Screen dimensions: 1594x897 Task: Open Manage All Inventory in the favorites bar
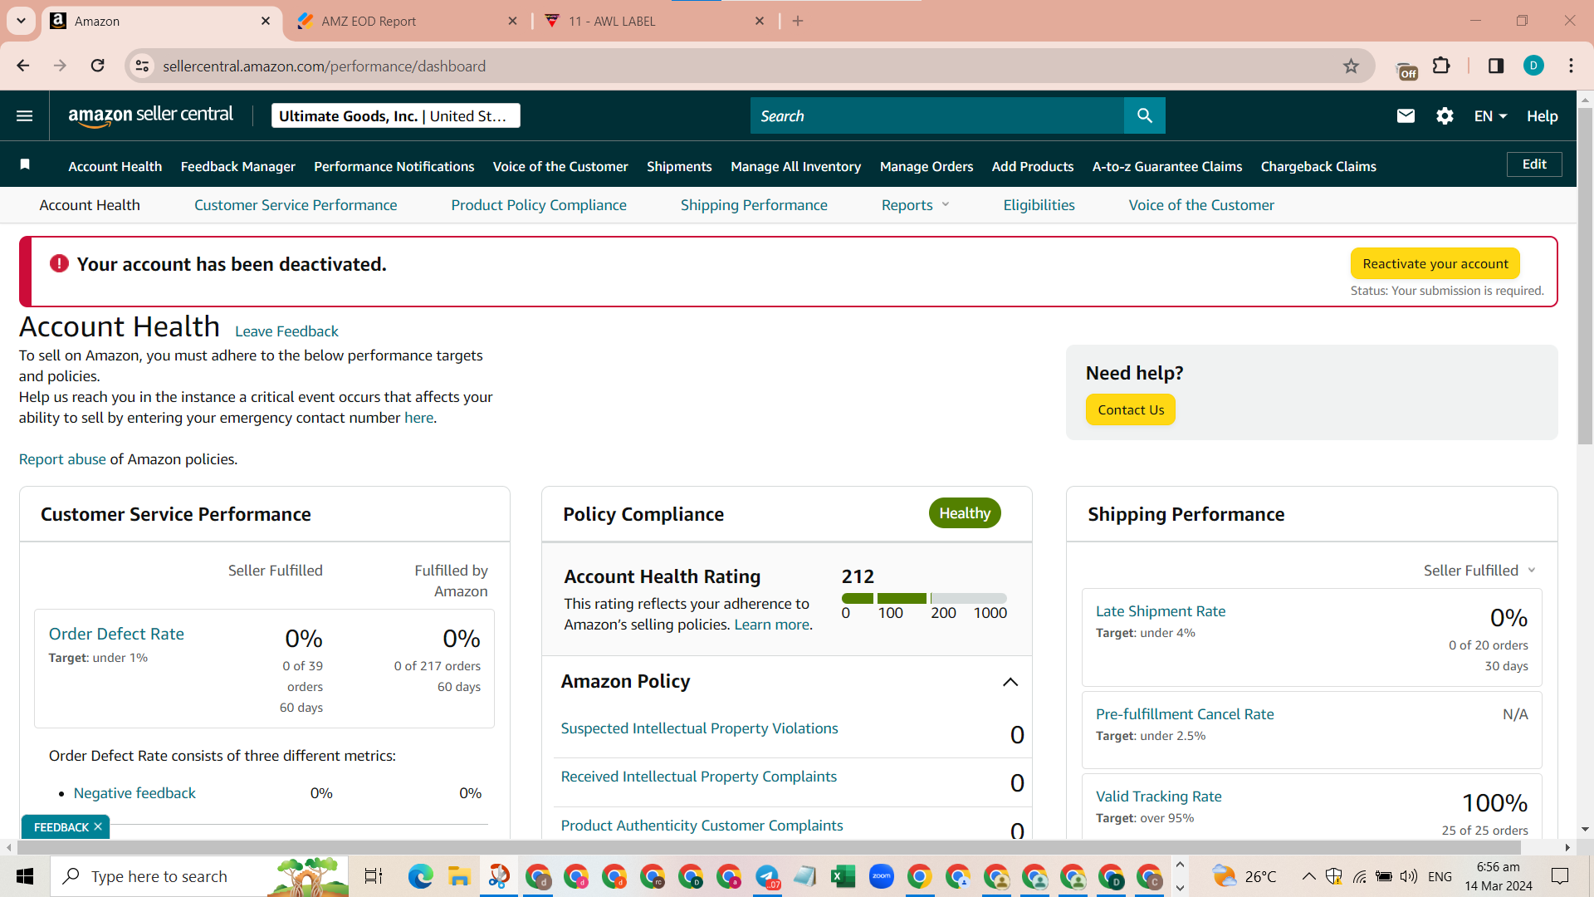[x=795, y=166]
